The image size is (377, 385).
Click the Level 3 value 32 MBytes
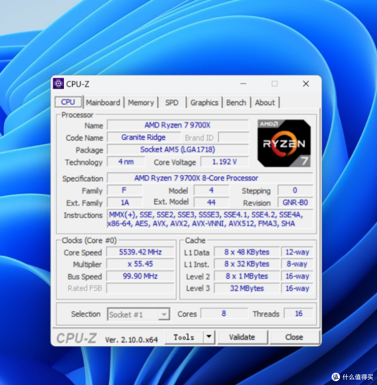pyautogui.click(x=246, y=288)
